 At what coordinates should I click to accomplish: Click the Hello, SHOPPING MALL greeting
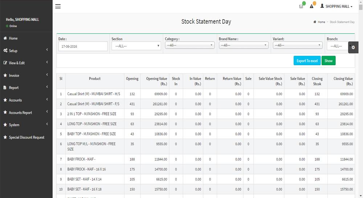tap(23, 20)
